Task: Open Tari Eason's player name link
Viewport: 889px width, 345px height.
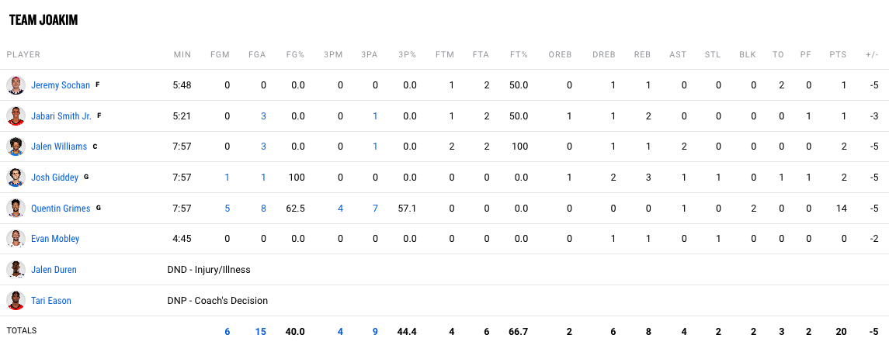Action: point(51,301)
